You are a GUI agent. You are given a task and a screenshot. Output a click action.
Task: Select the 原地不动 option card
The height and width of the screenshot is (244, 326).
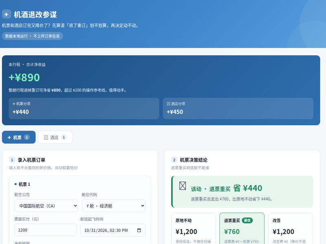[193, 228]
